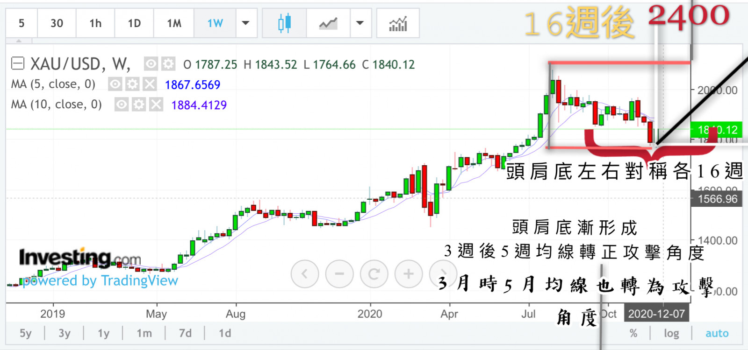
Task: Reset chart with the circular refresh button
Action: [374, 274]
